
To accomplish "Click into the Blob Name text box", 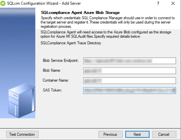I will [x=130, y=71].
